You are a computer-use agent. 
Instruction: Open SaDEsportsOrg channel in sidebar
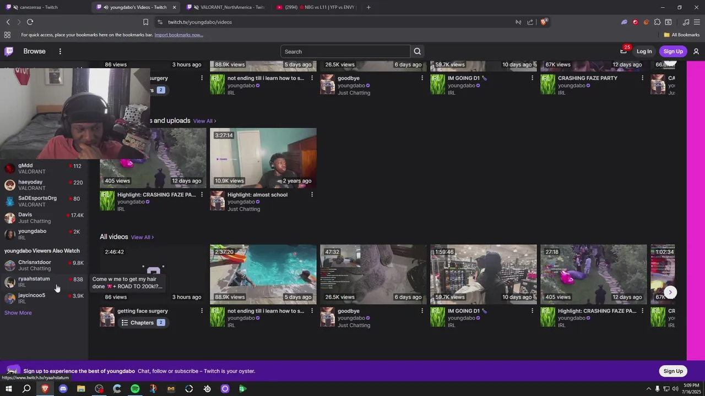[44, 201]
